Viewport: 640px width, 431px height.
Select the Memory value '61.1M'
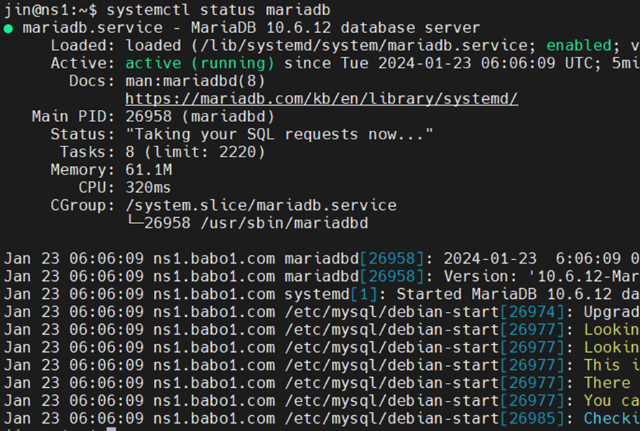149,170
